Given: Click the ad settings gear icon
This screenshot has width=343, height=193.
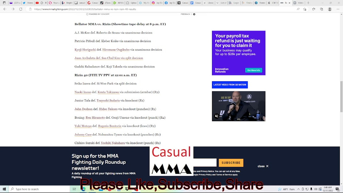Looking at the screenshot, I should pyautogui.click(x=194, y=14).
